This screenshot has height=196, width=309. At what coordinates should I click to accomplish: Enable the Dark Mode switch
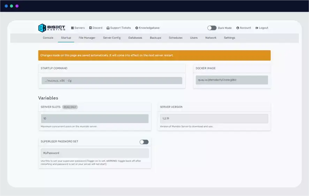[212, 28]
